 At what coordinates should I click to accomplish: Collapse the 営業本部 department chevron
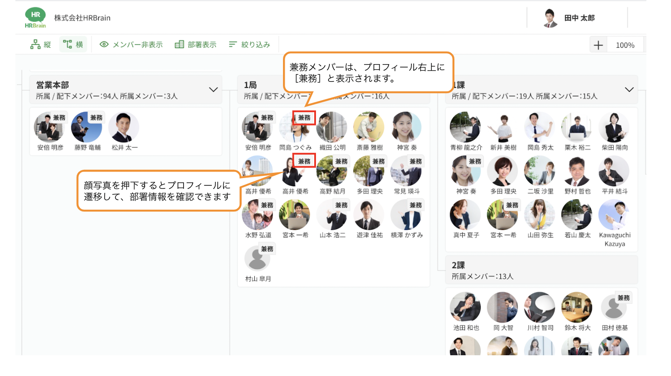point(213,90)
